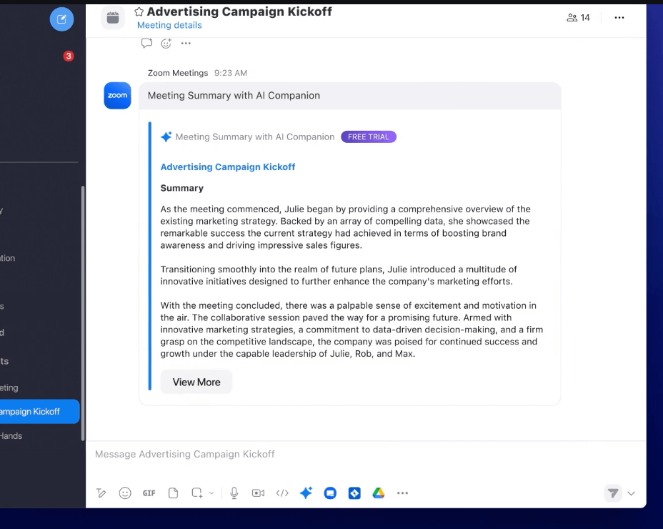The width and height of the screenshot is (663, 529).
Task: Open more actions for the previous message
Action: coord(186,43)
